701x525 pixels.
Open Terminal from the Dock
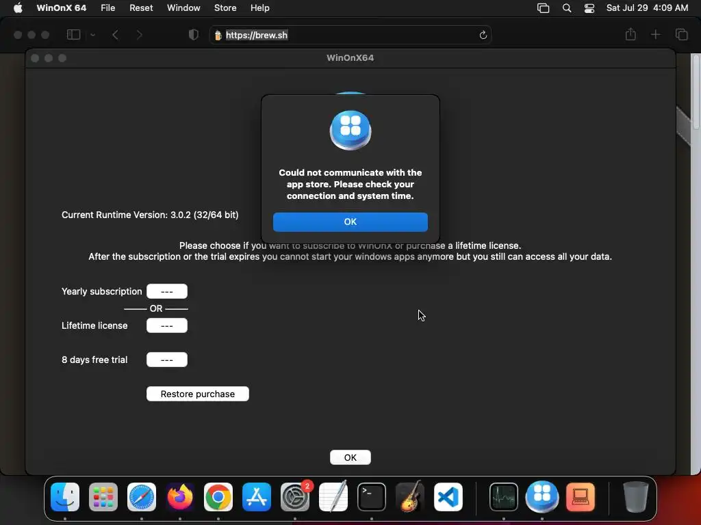tap(372, 497)
